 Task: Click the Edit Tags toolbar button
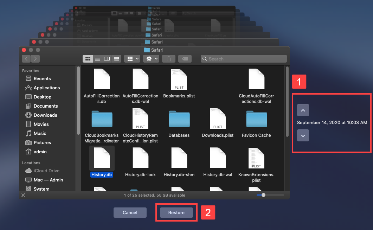[x=185, y=59]
